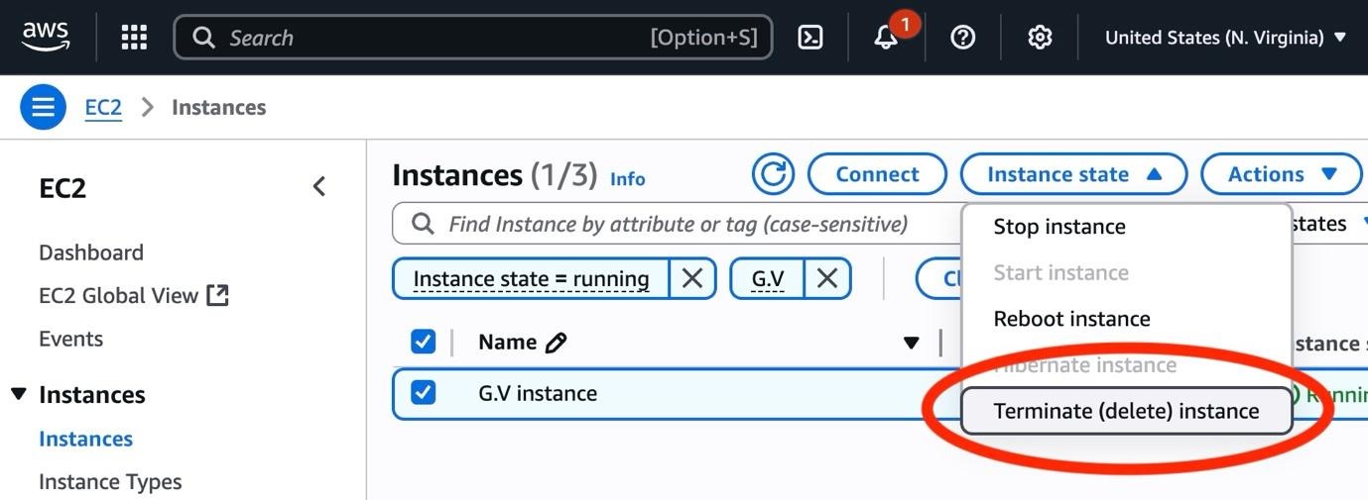Open the EC2 breadcrumb link
The width and height of the screenshot is (1368, 500).
click(103, 107)
